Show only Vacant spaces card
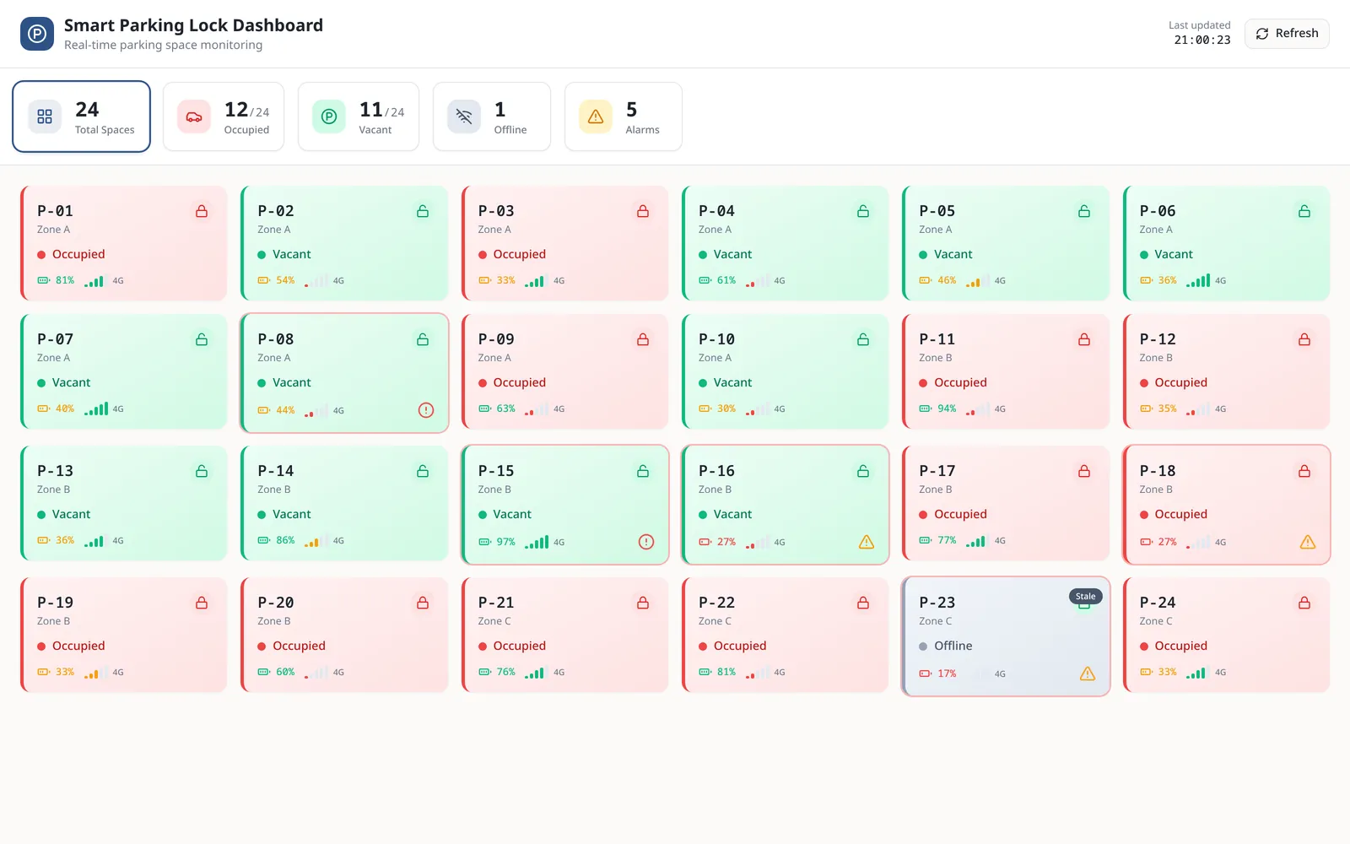The height and width of the screenshot is (844, 1350). (359, 116)
